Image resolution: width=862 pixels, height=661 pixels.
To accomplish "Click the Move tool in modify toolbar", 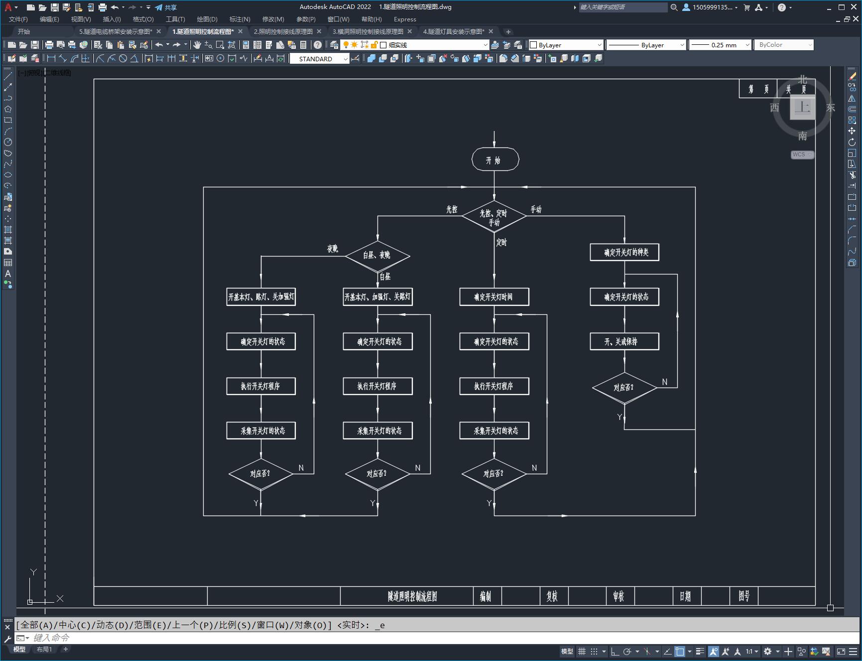I will (x=852, y=131).
